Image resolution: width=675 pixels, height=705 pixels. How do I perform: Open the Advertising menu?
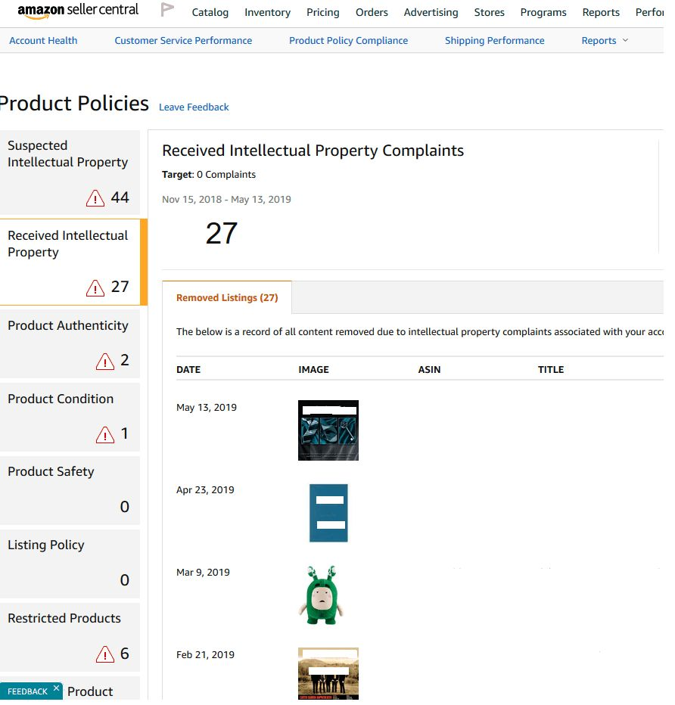[431, 12]
